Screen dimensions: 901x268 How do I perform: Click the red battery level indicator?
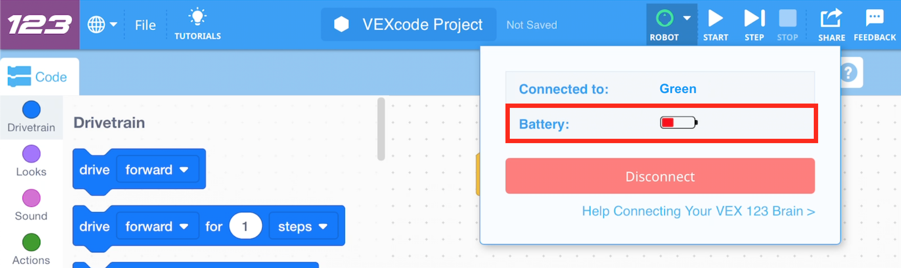click(678, 123)
